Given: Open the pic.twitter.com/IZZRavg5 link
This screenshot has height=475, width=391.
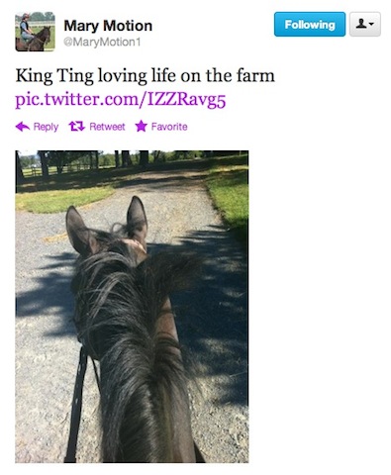Looking at the screenshot, I should coord(121,100).
